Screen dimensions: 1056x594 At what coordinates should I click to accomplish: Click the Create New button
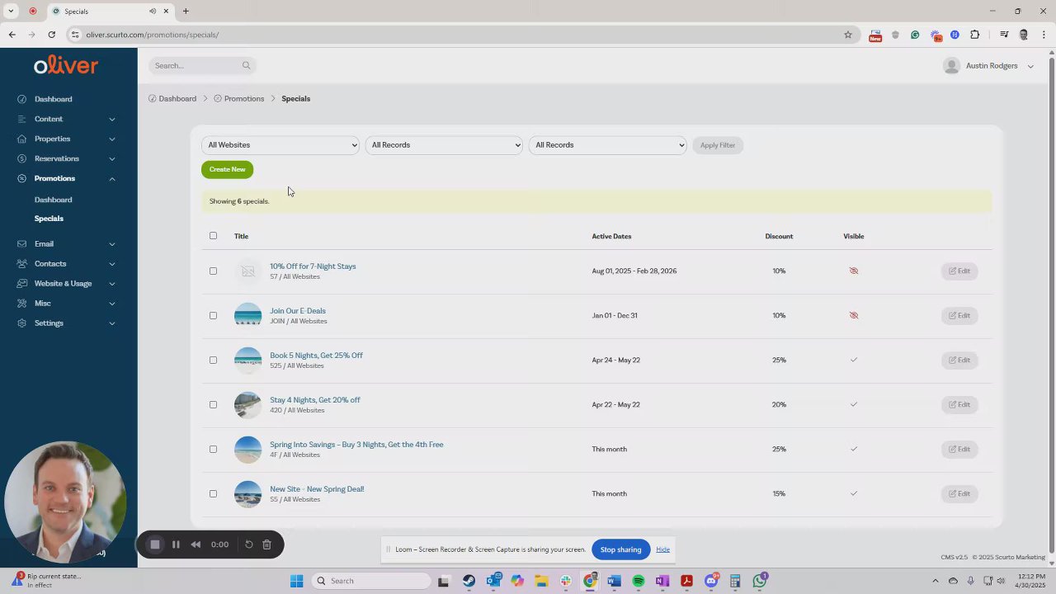pos(227,169)
